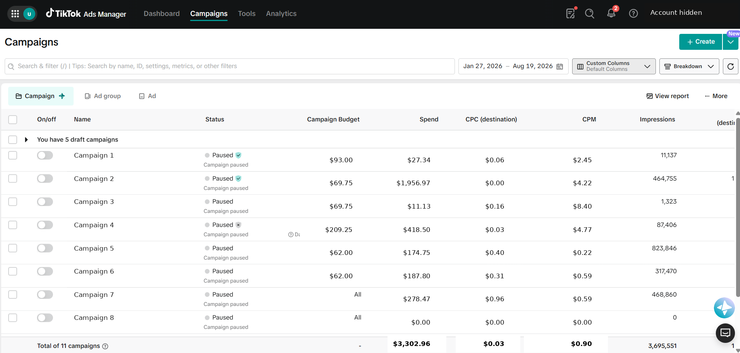The width and height of the screenshot is (740, 353).
Task: Open the More options menu
Action: pyautogui.click(x=716, y=96)
